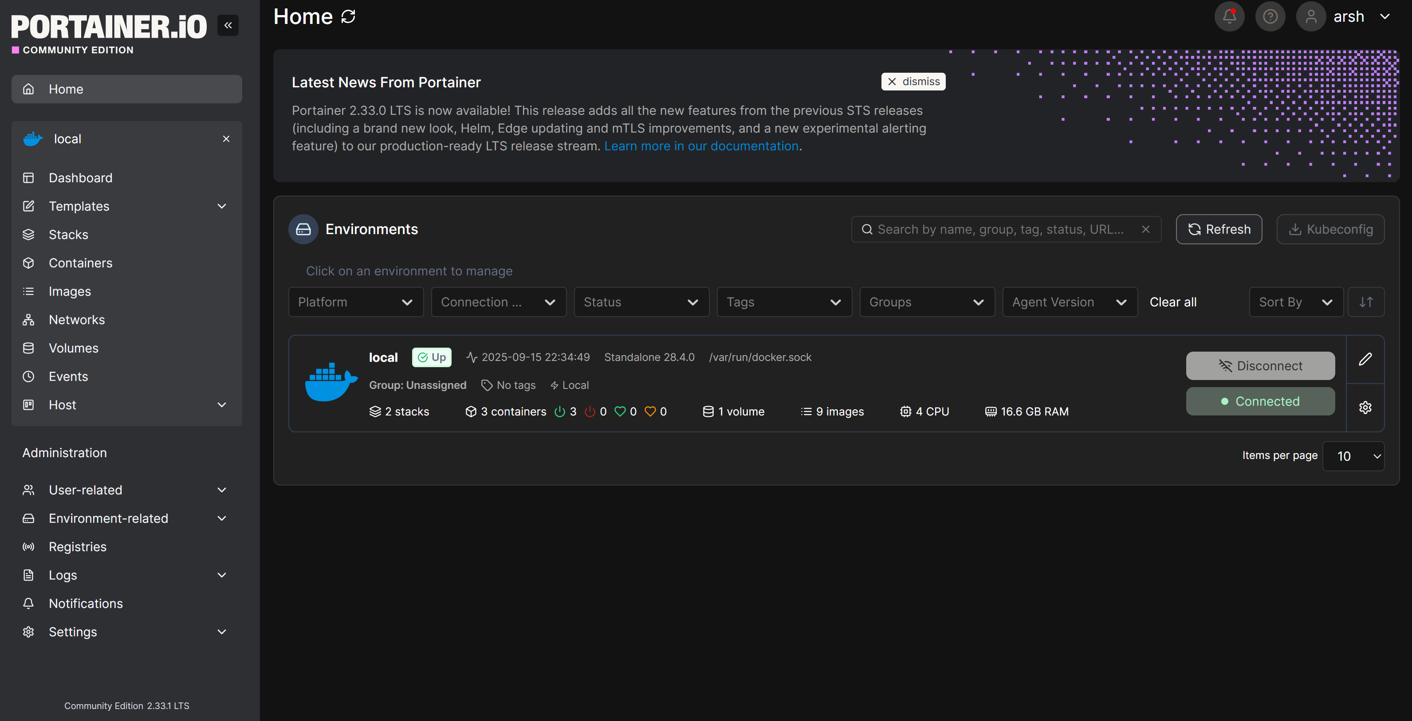1412x721 pixels.
Task: Edit local environment with pencil icon
Action: pos(1365,360)
